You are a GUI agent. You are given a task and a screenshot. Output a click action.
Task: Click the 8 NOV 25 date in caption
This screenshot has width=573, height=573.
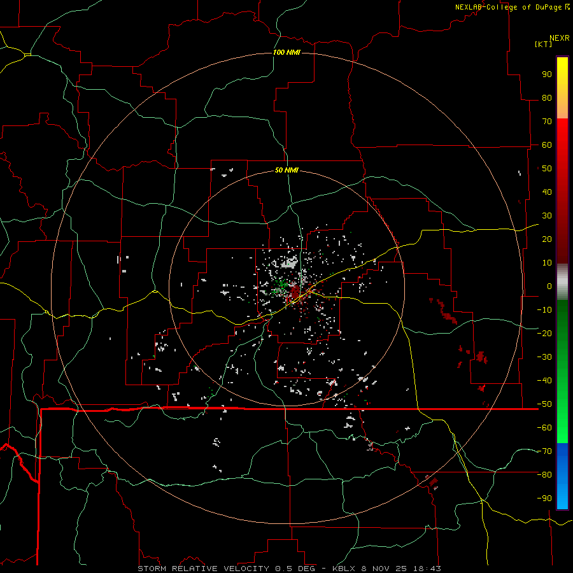[384, 569]
